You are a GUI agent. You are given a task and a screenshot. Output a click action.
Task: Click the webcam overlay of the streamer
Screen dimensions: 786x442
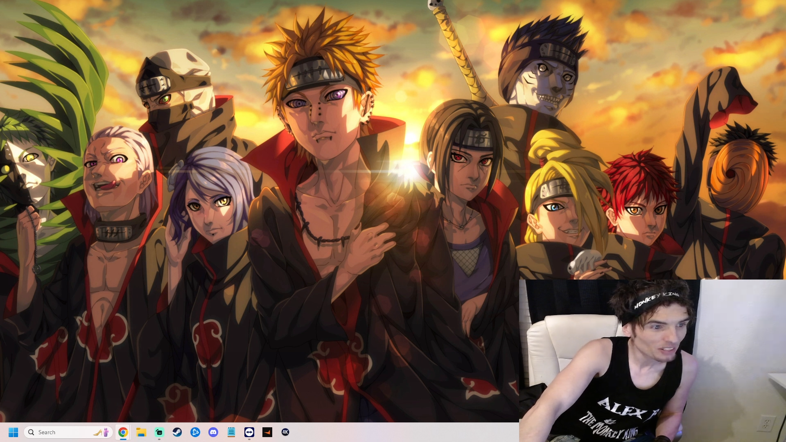[x=653, y=361]
